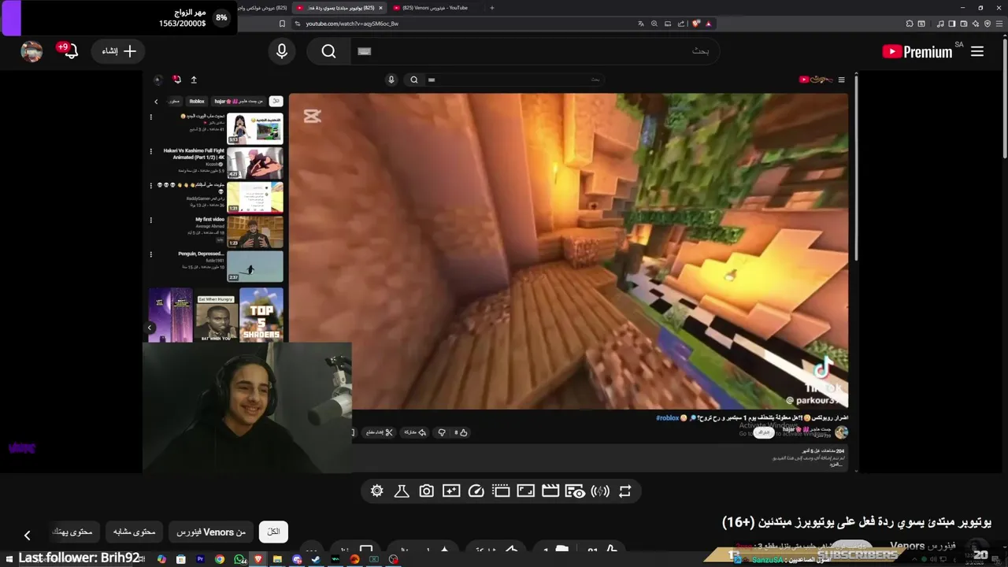The height and width of the screenshot is (567, 1008).
Task: Click the translate page icon in address bar
Action: point(641,24)
